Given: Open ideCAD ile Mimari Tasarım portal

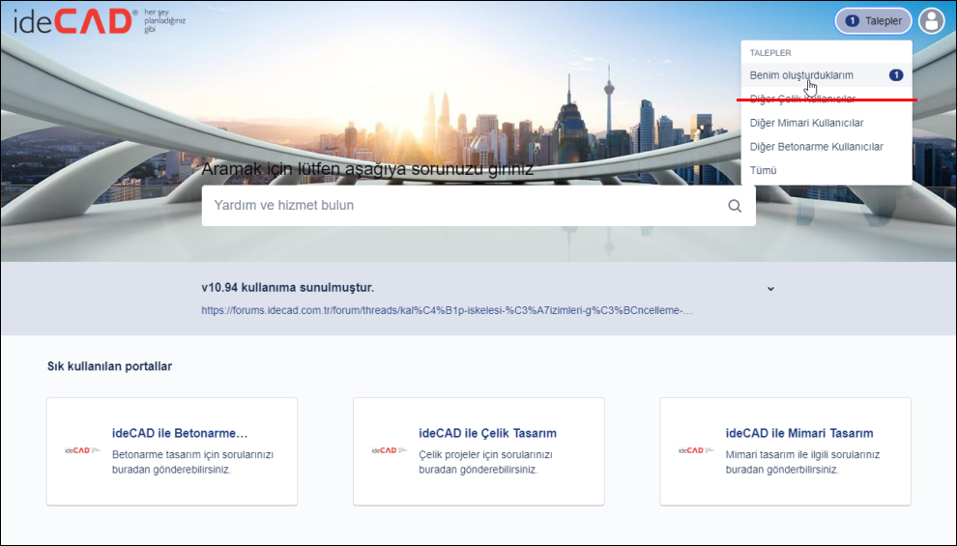Looking at the screenshot, I should coord(799,433).
